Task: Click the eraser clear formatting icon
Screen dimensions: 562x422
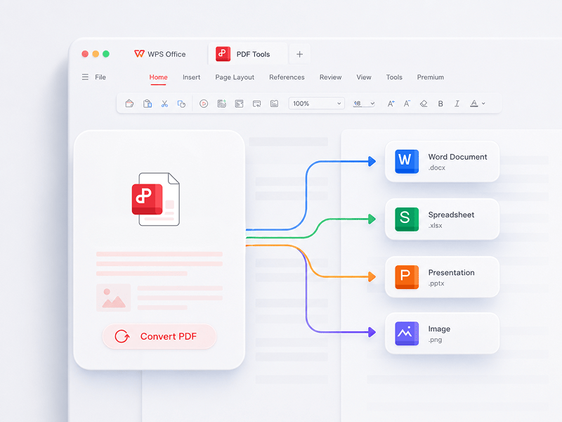Action: pyautogui.click(x=424, y=103)
